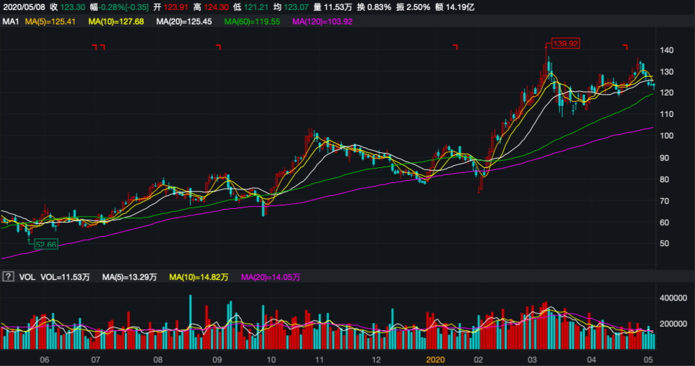Select the volume MA(5)=13.29万 legend

129,276
